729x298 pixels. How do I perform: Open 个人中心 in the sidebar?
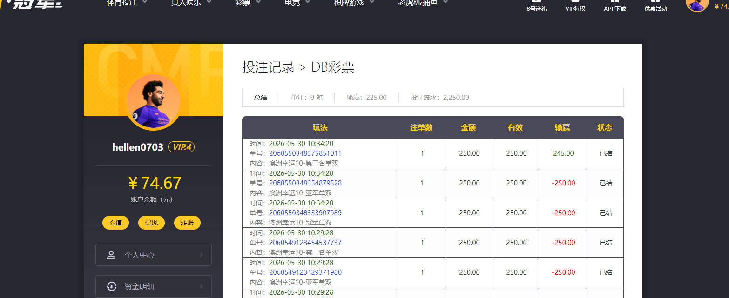153,255
